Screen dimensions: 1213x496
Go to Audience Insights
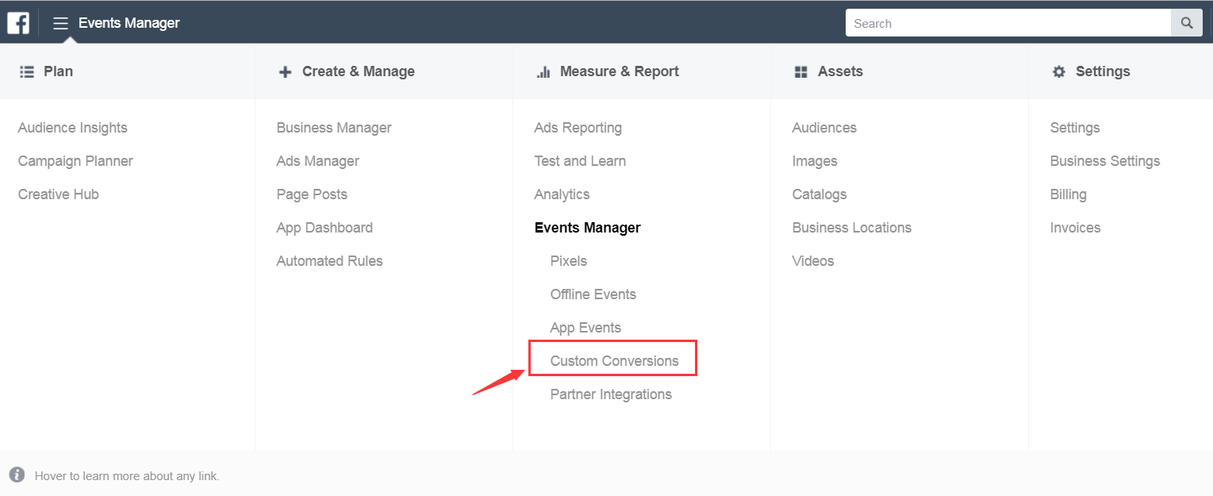tap(72, 128)
